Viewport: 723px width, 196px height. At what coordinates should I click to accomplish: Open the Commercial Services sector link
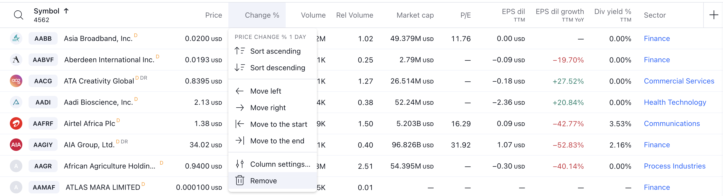[679, 81]
